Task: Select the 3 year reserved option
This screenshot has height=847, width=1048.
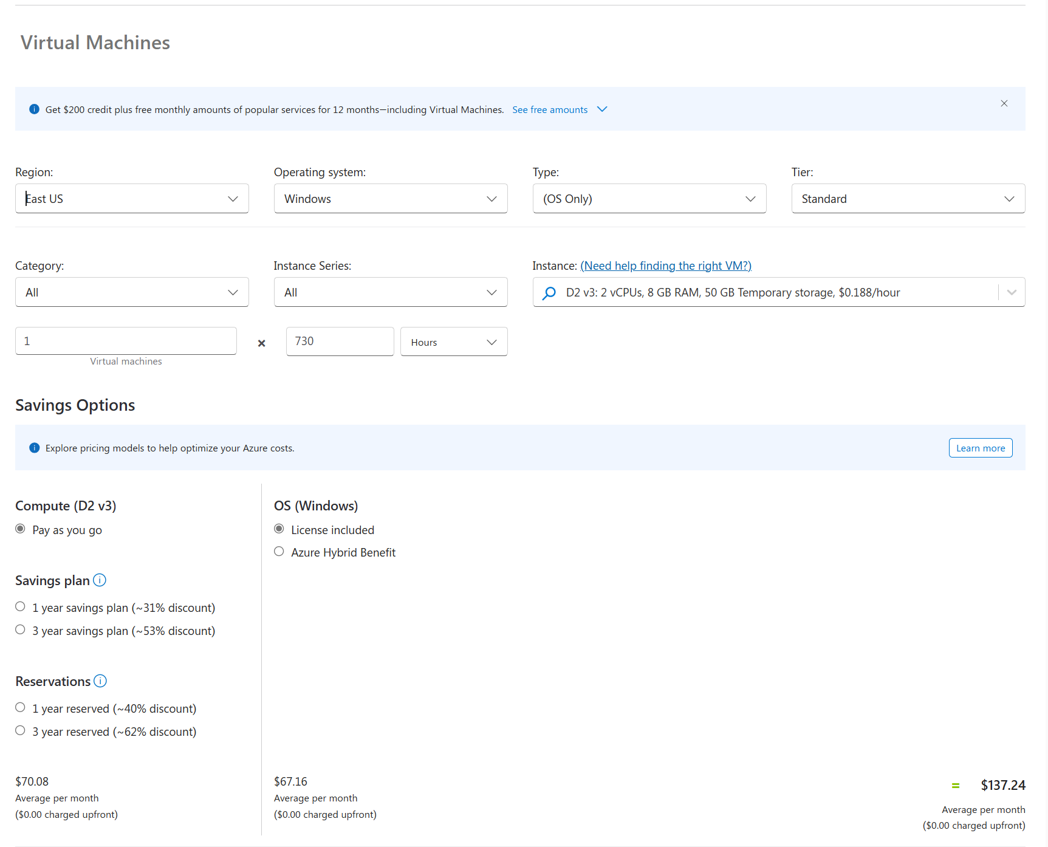Action: click(x=20, y=730)
